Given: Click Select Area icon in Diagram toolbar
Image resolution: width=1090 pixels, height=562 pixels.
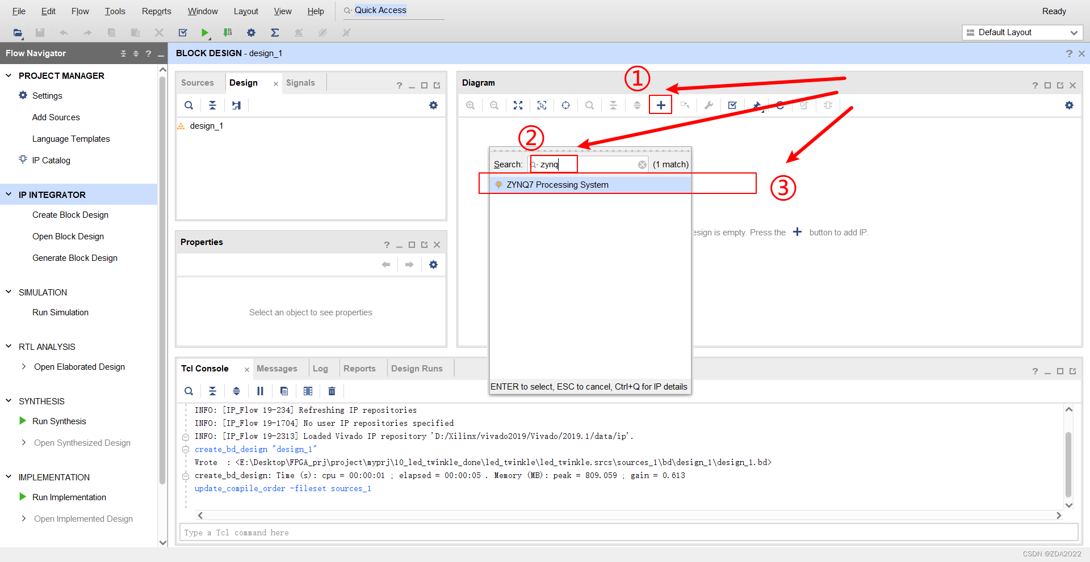Looking at the screenshot, I should click(542, 105).
